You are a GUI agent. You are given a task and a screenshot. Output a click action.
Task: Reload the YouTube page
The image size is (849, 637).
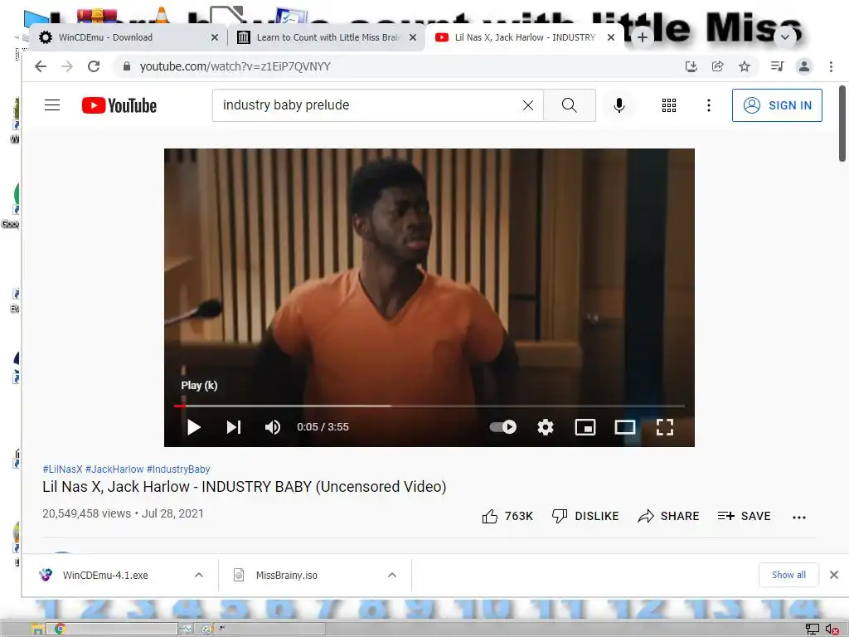point(94,66)
